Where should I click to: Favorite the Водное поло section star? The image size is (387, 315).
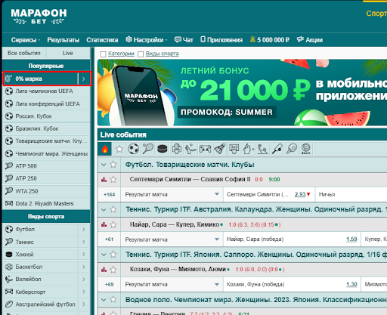point(113,299)
